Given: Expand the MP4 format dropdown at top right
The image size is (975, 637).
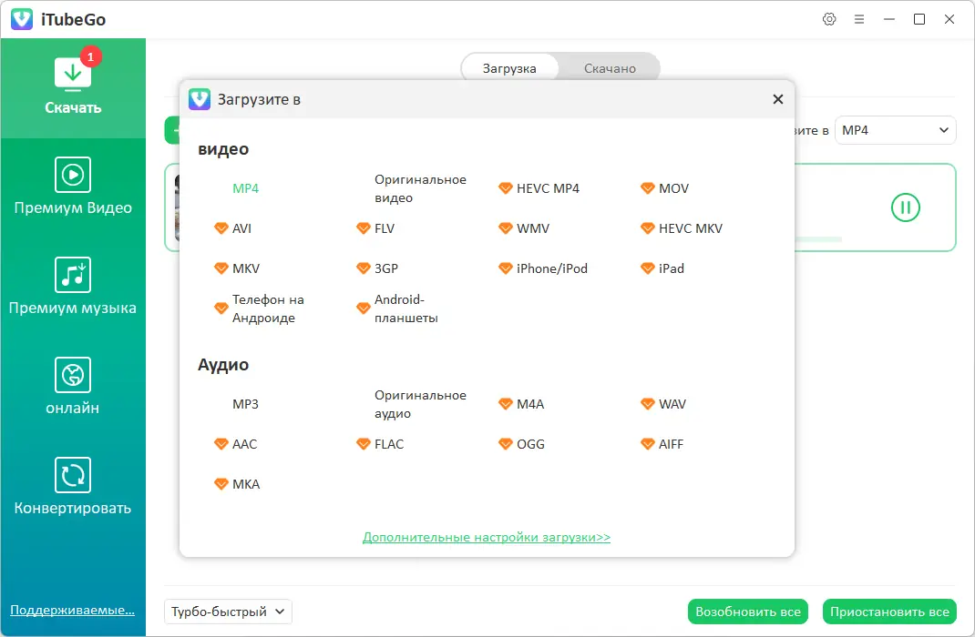Looking at the screenshot, I should pos(895,130).
